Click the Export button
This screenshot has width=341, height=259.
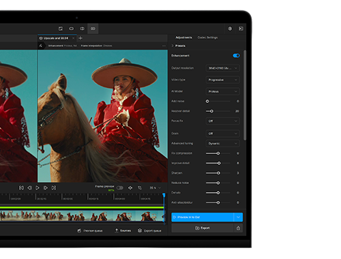pyautogui.click(x=203, y=228)
